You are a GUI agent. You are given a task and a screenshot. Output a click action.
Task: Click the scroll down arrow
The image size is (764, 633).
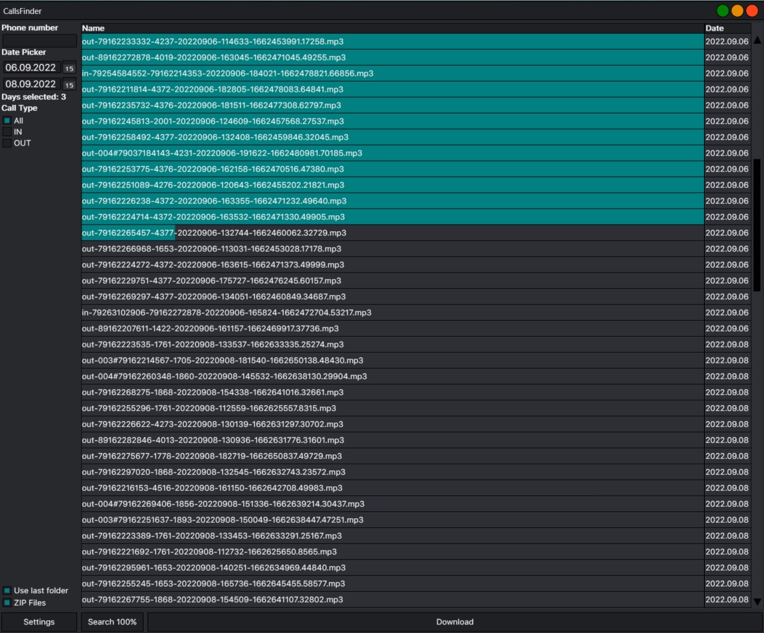[x=757, y=602]
